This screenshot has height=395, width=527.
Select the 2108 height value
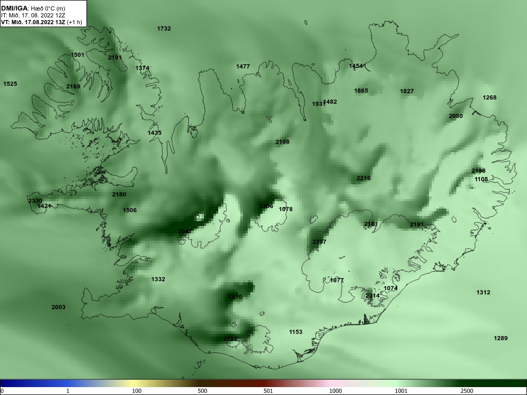(282, 142)
